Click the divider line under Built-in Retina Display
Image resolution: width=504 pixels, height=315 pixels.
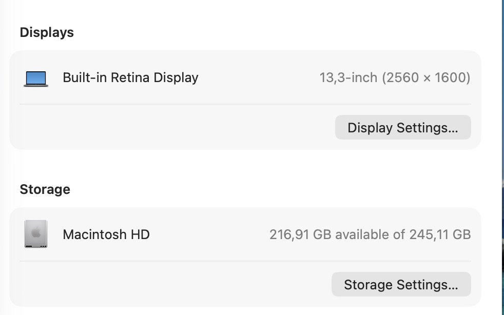point(245,104)
